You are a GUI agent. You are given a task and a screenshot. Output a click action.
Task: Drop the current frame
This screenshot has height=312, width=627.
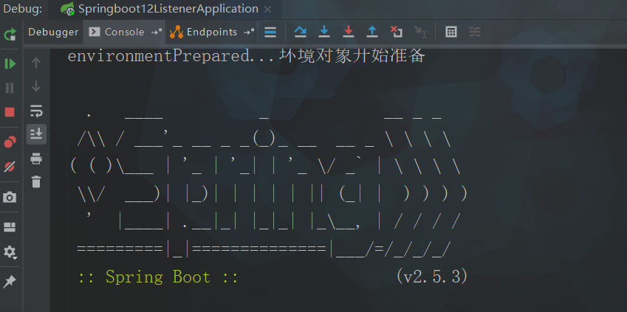397,32
